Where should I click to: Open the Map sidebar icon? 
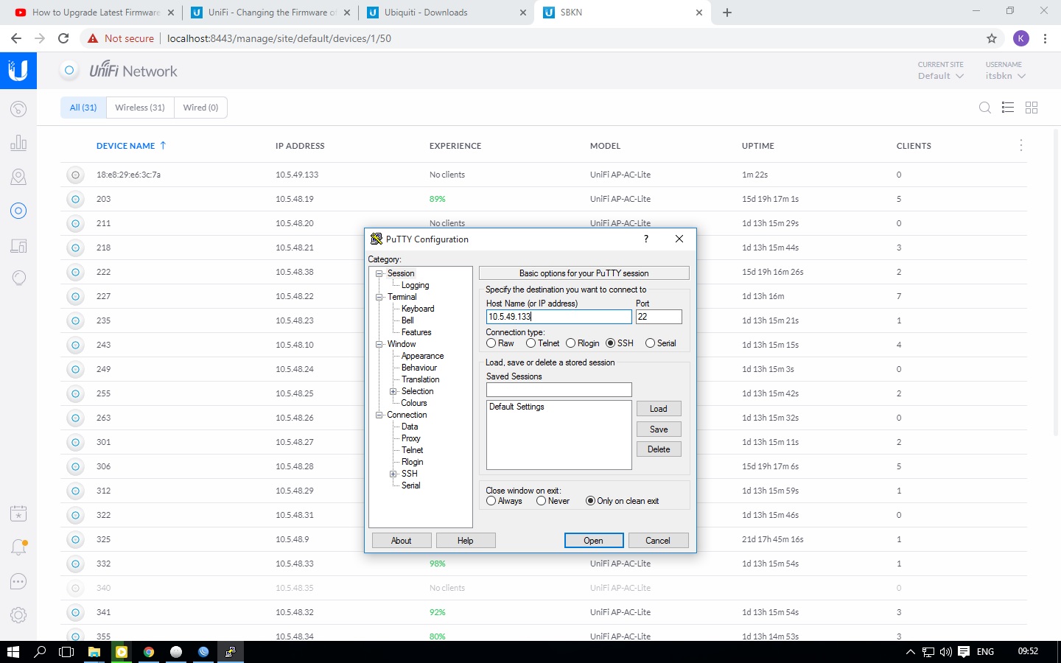pyautogui.click(x=18, y=177)
